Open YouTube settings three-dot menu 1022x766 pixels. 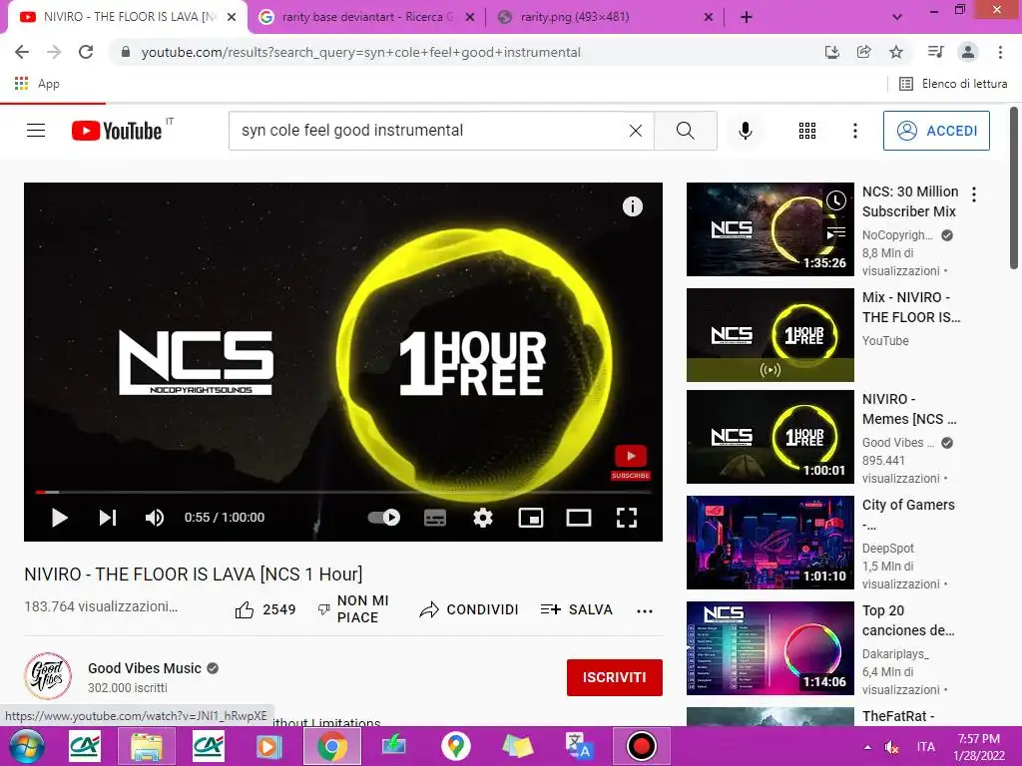click(x=855, y=131)
